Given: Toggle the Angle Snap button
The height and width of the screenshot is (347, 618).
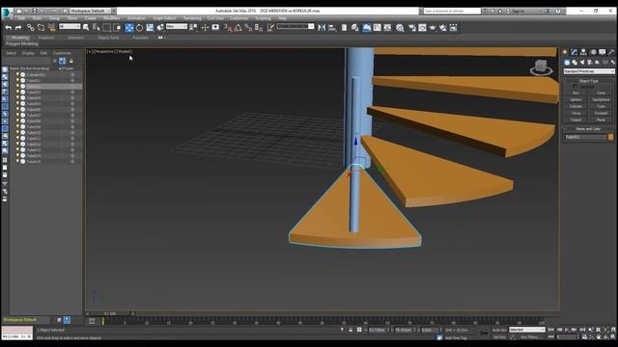Looking at the screenshot, I should tap(239, 28).
